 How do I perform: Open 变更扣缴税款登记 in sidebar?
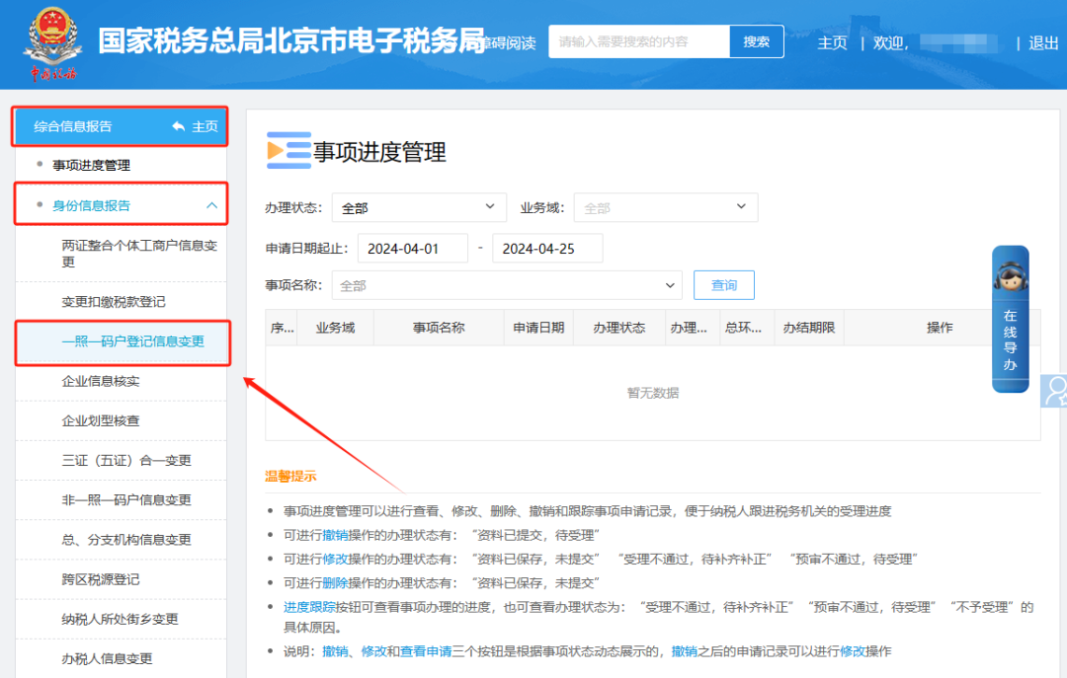pos(114,302)
